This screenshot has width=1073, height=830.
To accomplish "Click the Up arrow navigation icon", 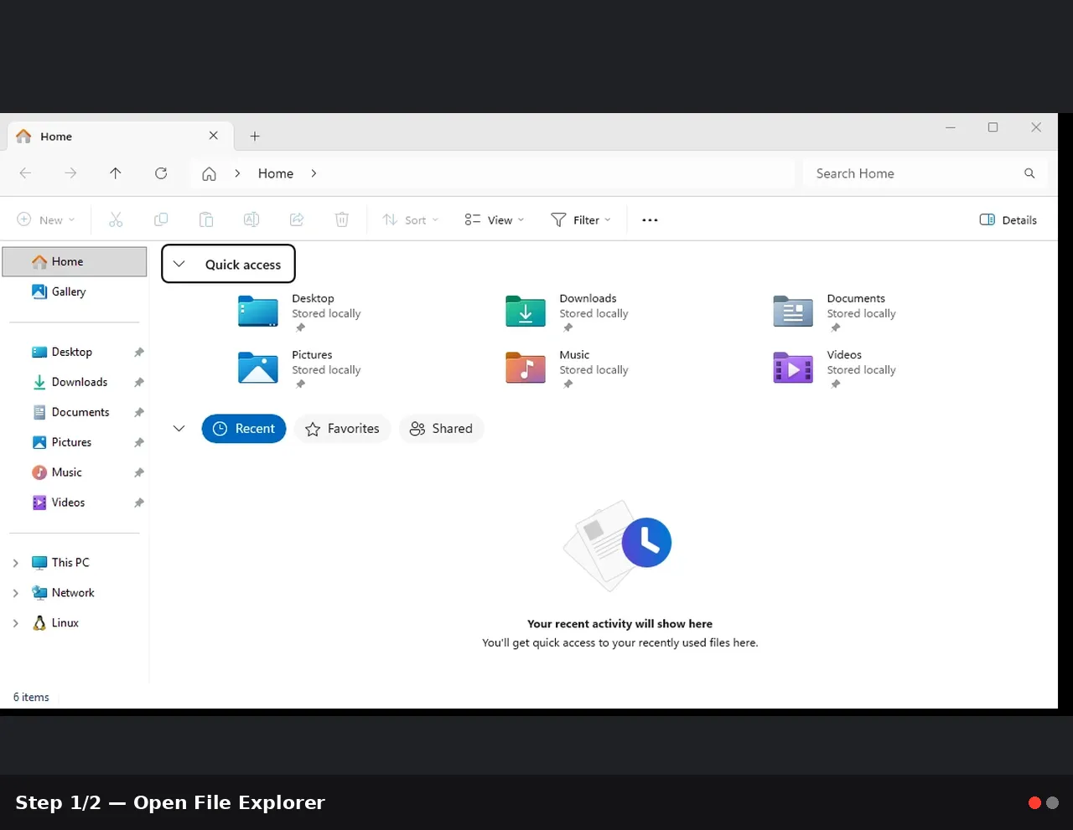I will (x=116, y=173).
